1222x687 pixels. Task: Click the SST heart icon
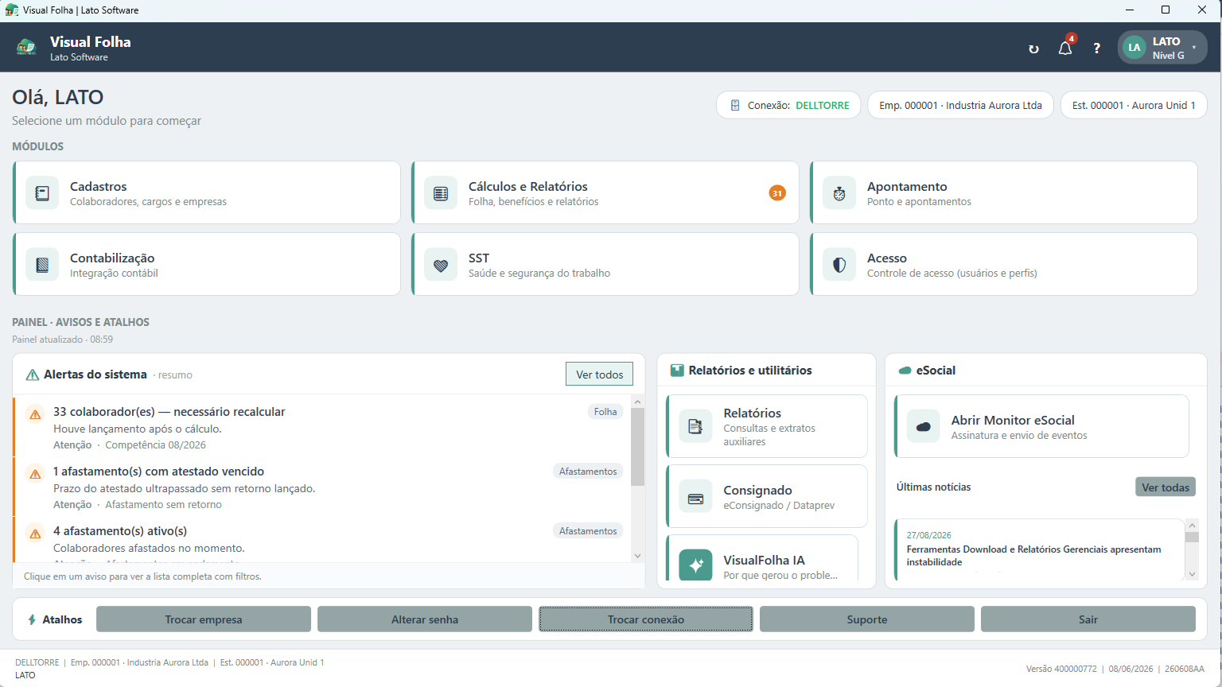pos(441,265)
